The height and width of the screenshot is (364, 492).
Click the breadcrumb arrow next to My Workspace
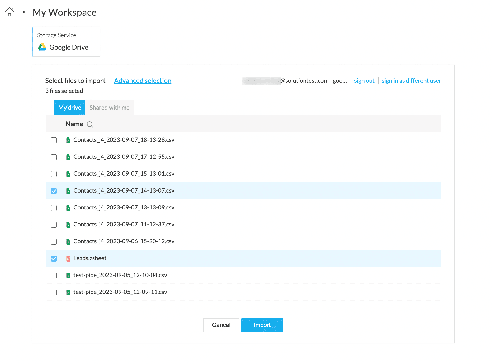pyautogui.click(x=24, y=12)
